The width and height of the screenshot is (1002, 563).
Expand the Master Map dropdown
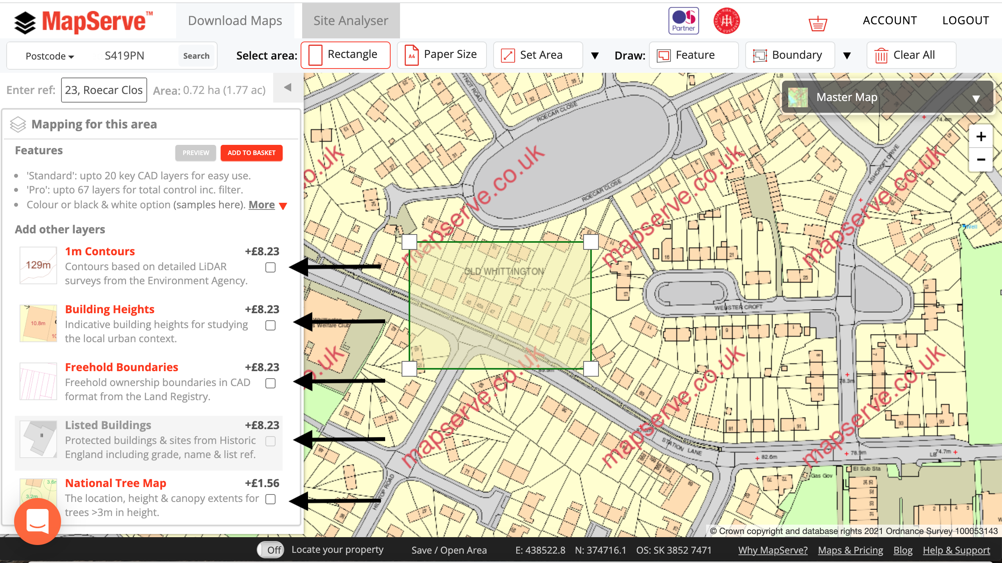pos(979,97)
